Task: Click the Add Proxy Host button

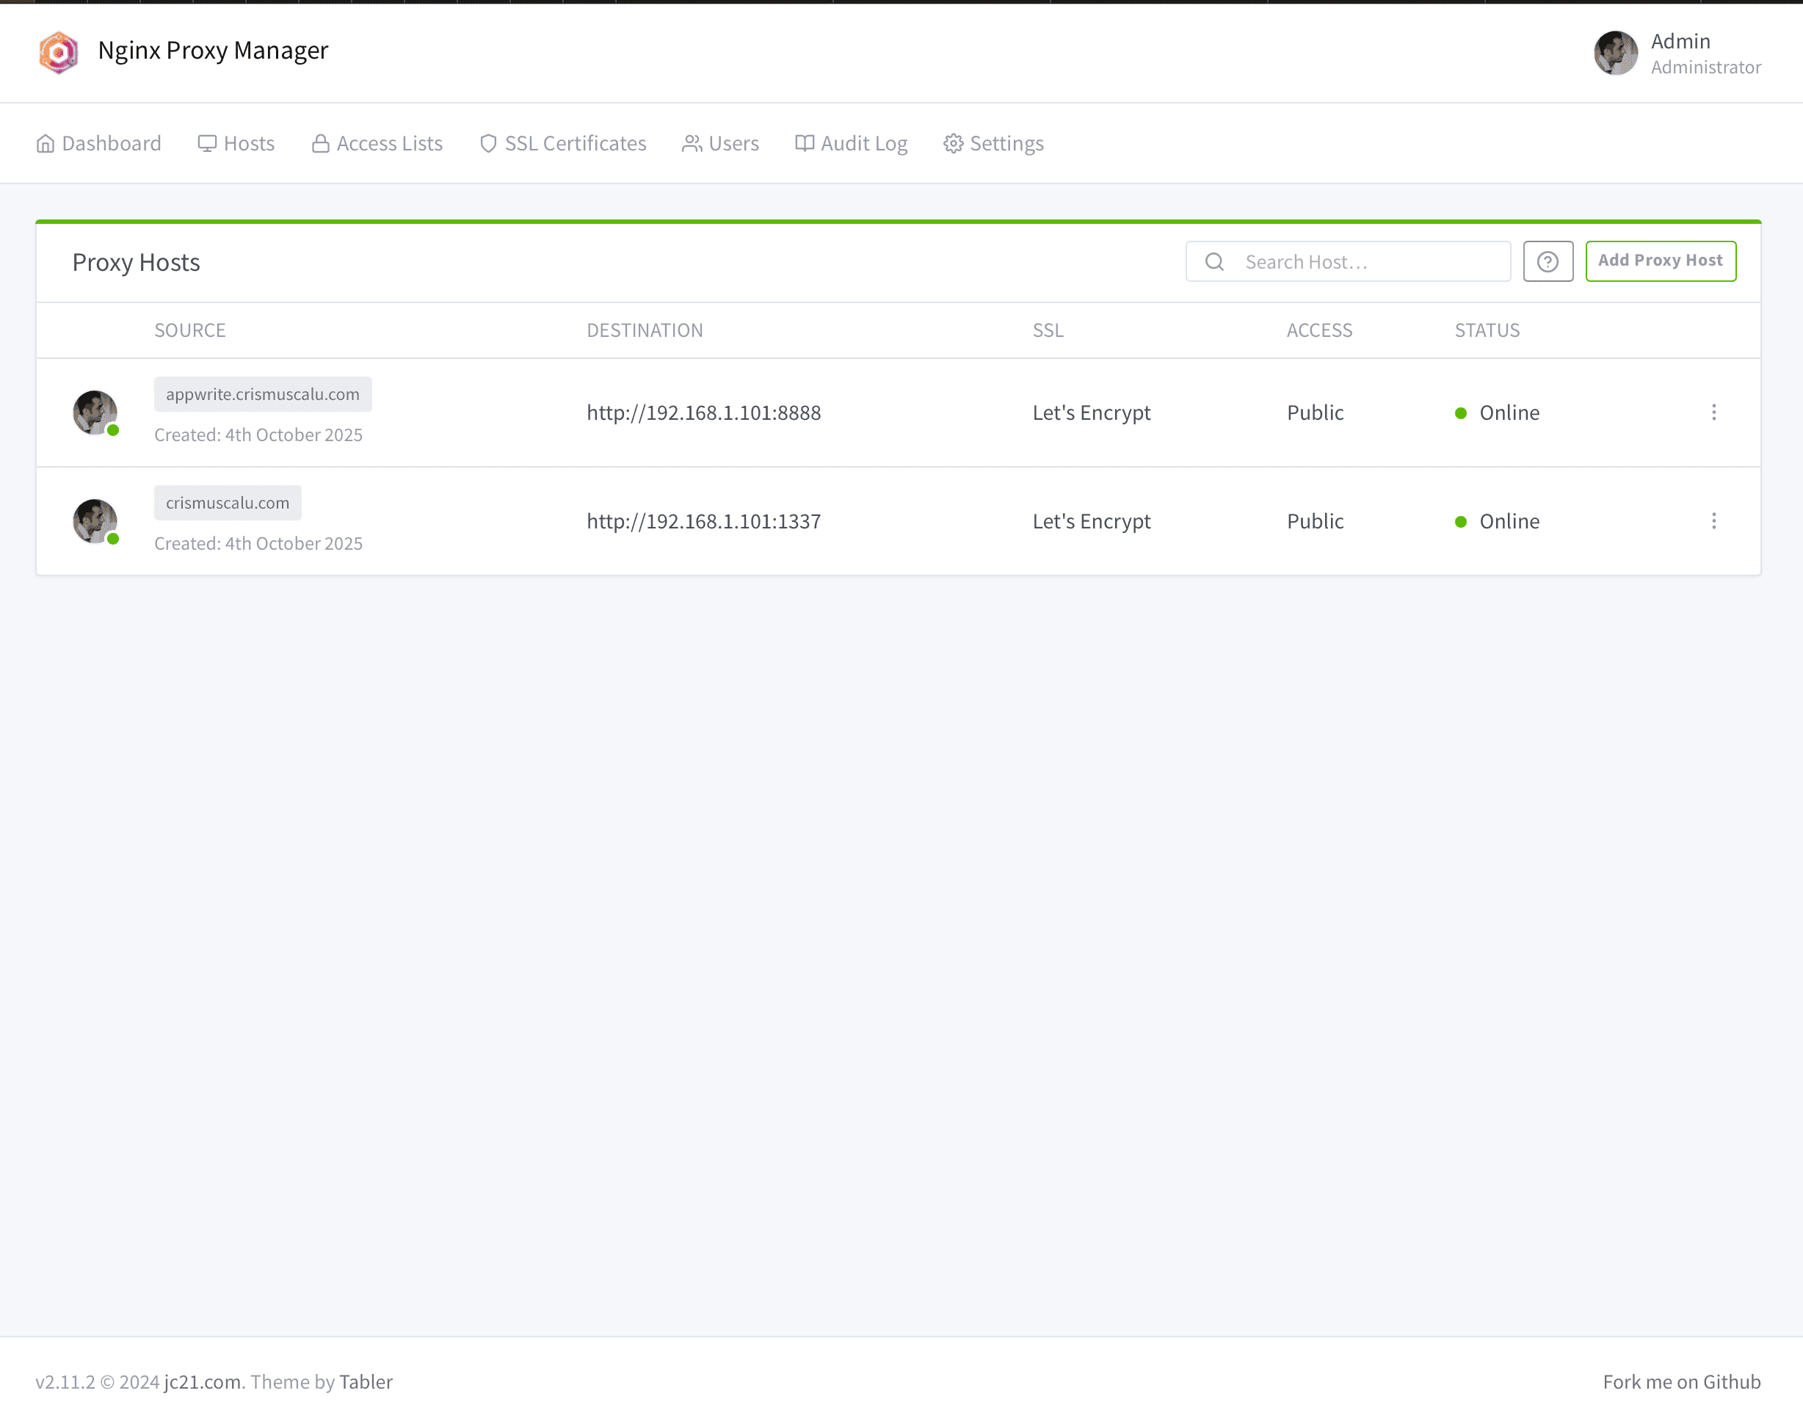Action: (x=1659, y=261)
